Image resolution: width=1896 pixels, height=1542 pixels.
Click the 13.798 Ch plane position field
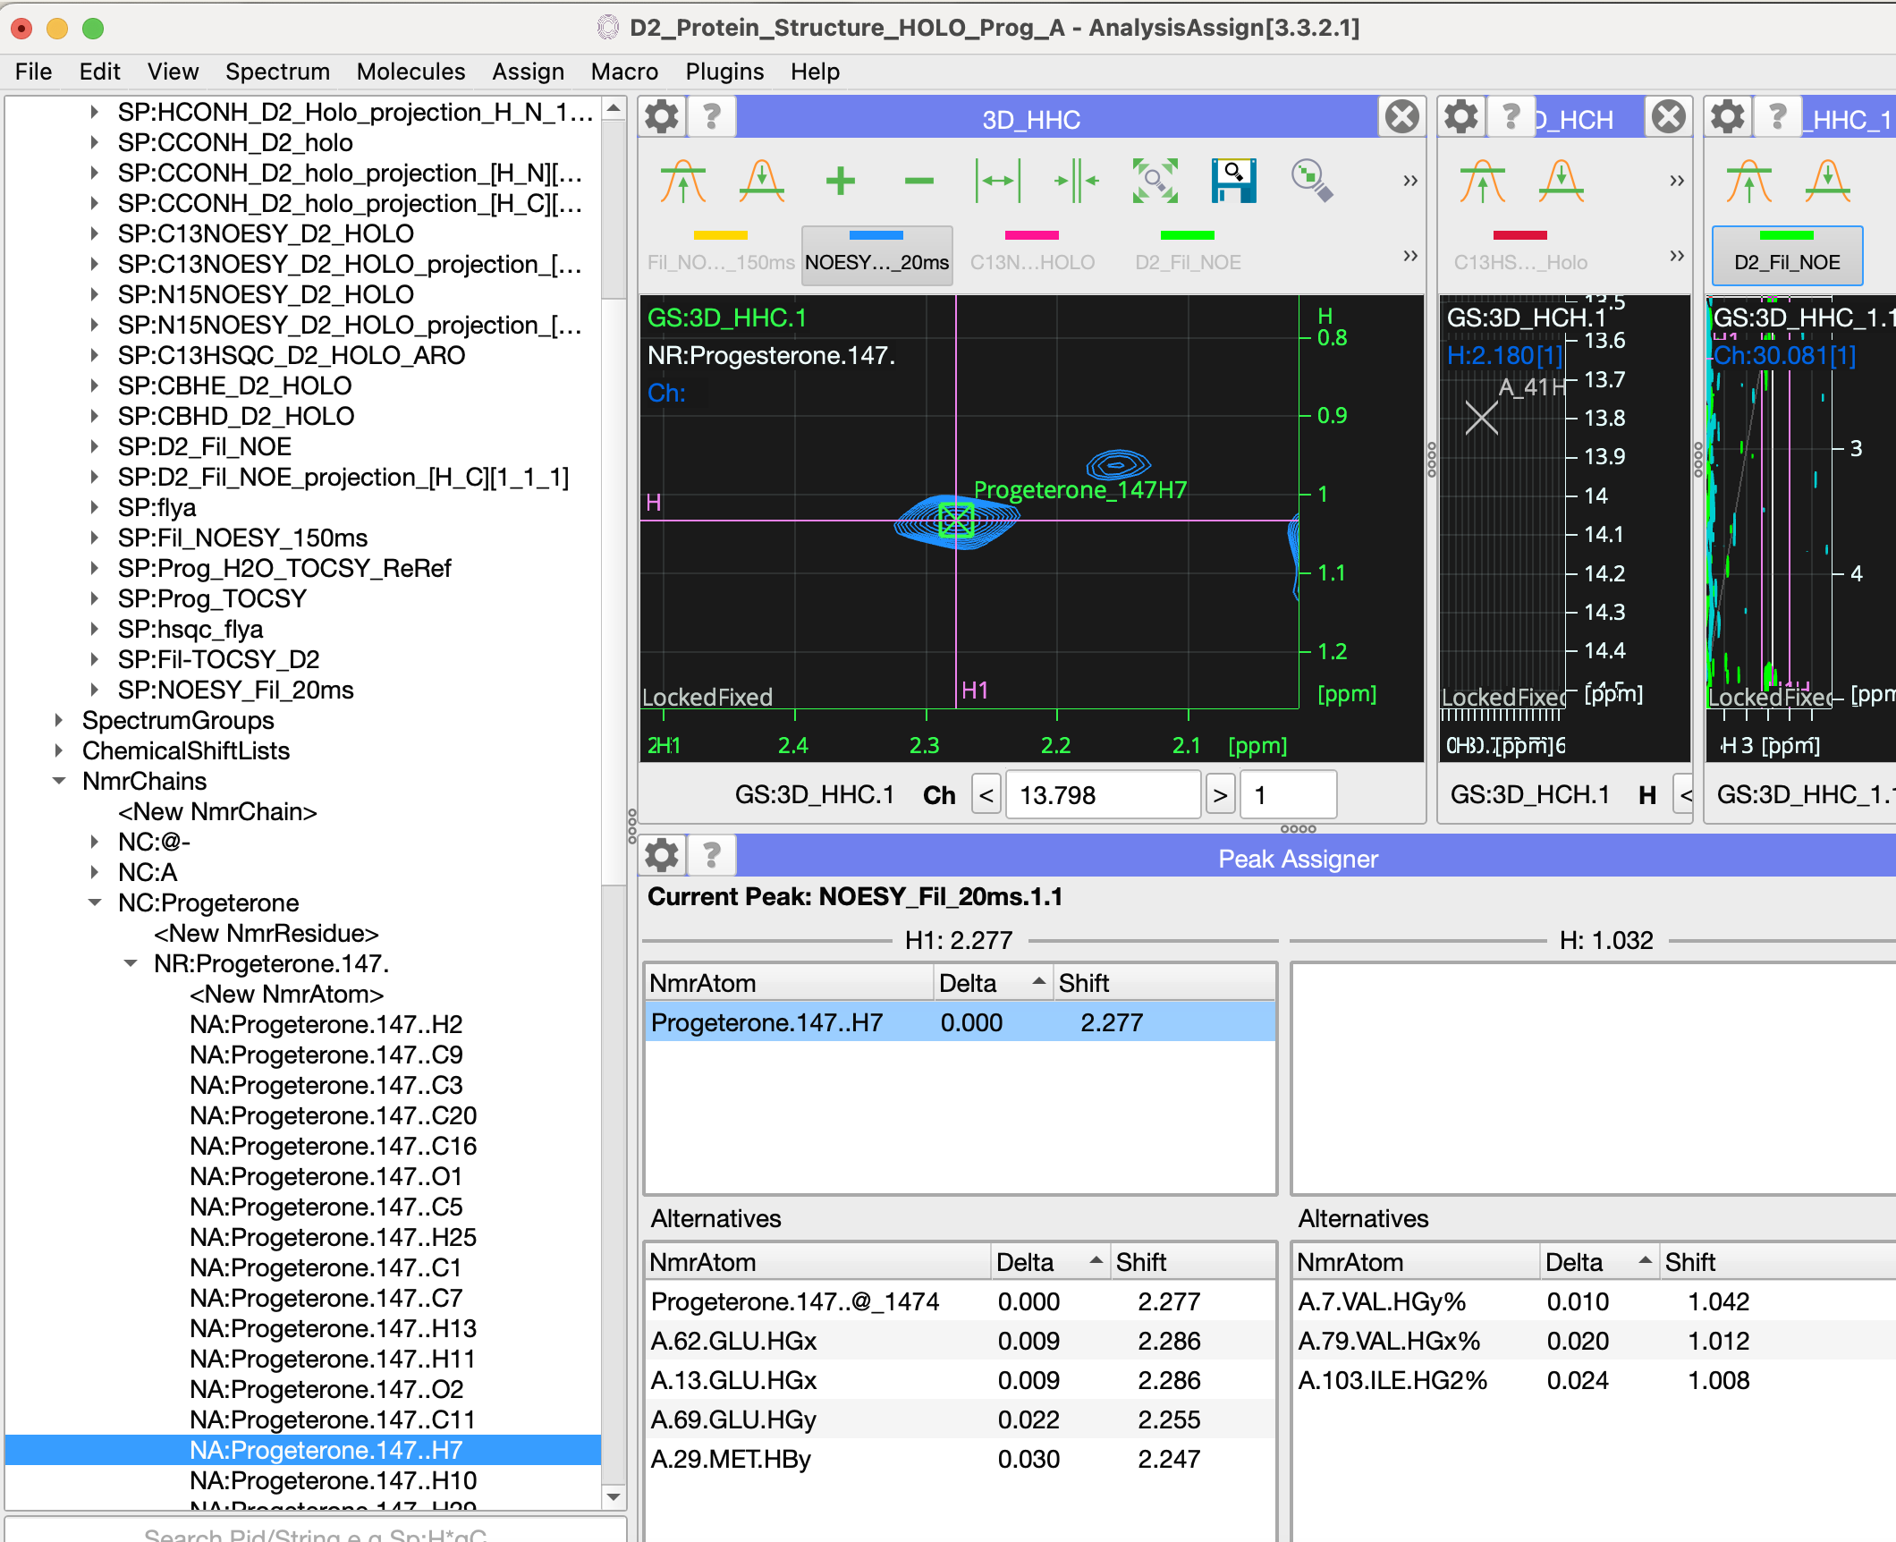pos(1103,795)
